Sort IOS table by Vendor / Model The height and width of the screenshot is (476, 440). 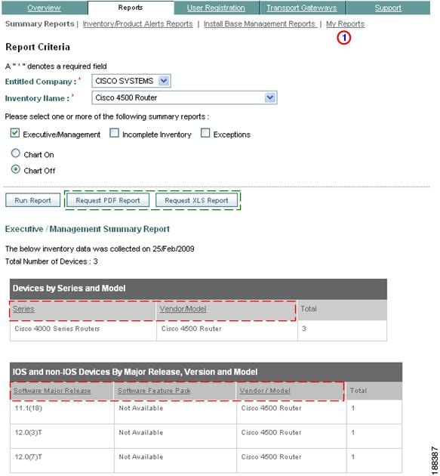click(265, 391)
